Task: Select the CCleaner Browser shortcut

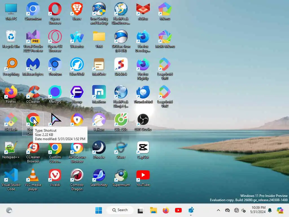Action: pyautogui.click(x=33, y=152)
